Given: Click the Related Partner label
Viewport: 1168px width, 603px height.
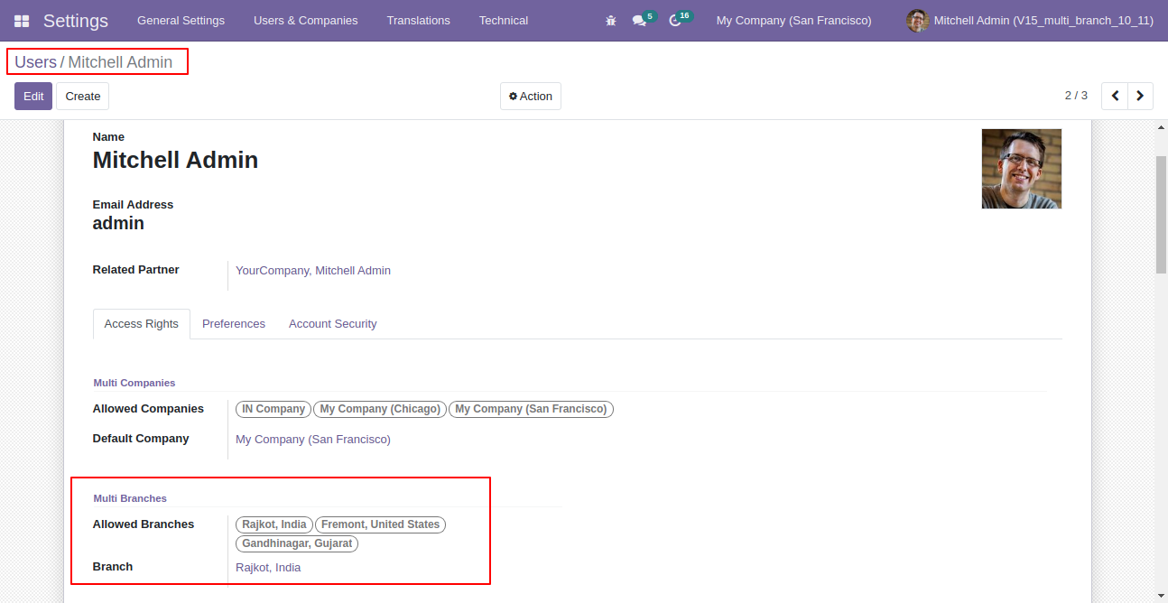Looking at the screenshot, I should click(136, 270).
